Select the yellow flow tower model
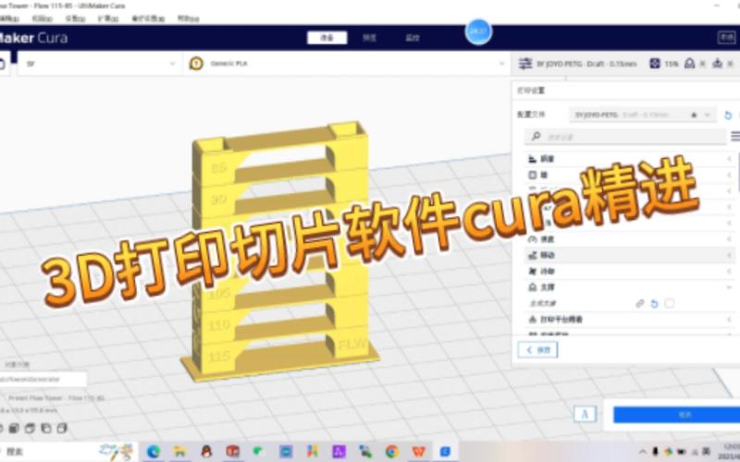 coord(280,249)
